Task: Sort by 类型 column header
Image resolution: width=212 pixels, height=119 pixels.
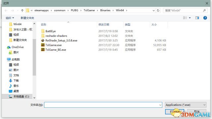Action: (128, 24)
